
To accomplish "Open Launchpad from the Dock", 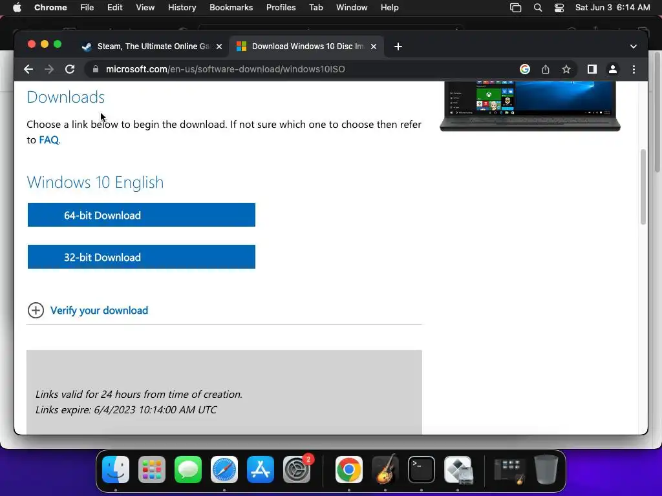I will [152, 469].
